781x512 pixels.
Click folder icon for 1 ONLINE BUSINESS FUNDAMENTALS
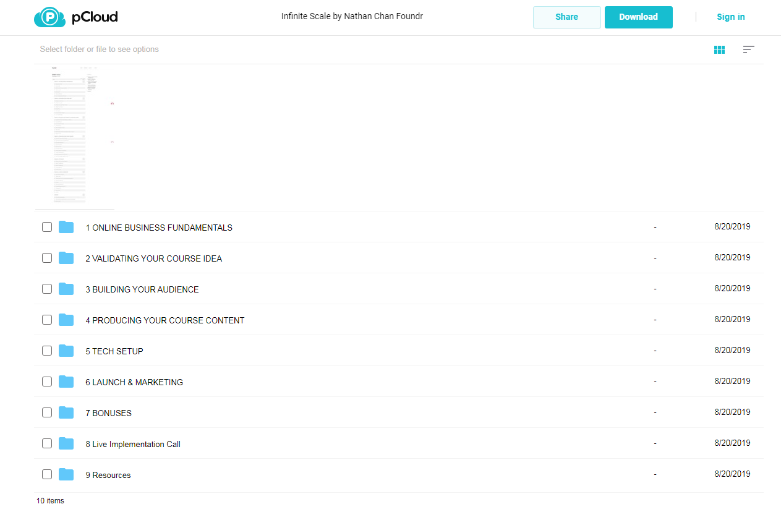(x=66, y=227)
